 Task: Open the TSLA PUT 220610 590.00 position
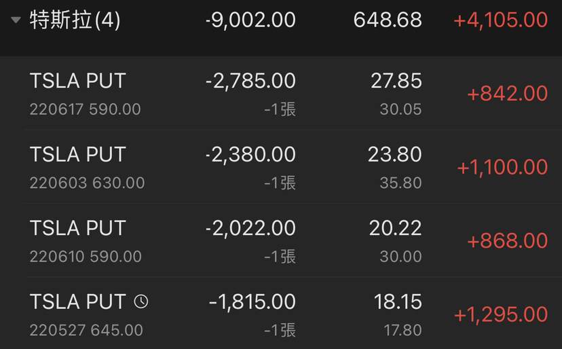(281, 240)
